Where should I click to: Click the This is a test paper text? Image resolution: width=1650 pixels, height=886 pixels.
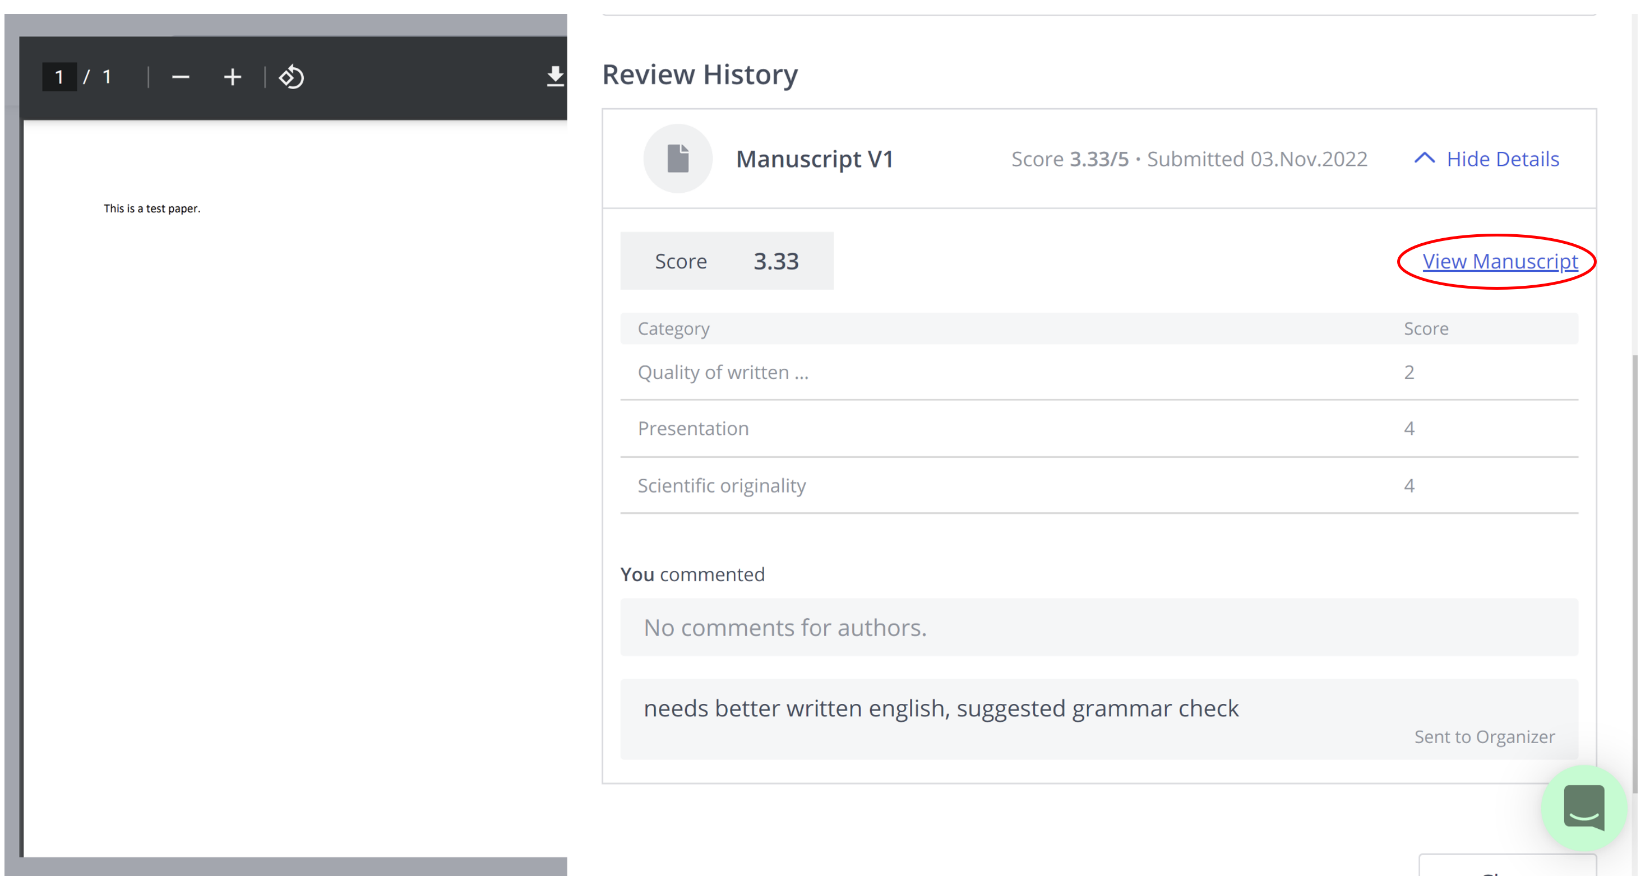tap(152, 208)
